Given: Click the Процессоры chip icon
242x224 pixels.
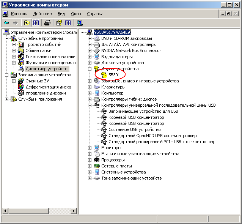Looking at the screenshot, I should click(97, 160).
